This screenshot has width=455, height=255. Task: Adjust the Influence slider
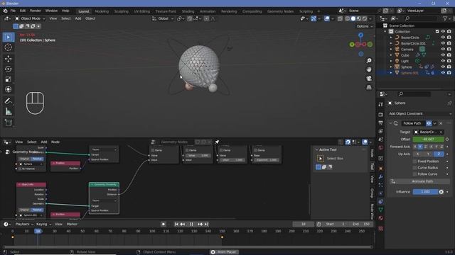(x=425, y=192)
